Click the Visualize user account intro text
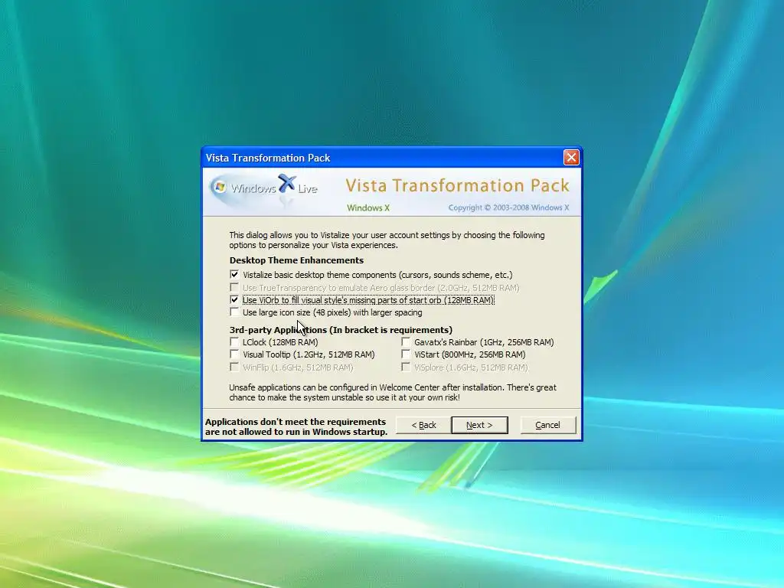The width and height of the screenshot is (784, 588). click(387, 240)
